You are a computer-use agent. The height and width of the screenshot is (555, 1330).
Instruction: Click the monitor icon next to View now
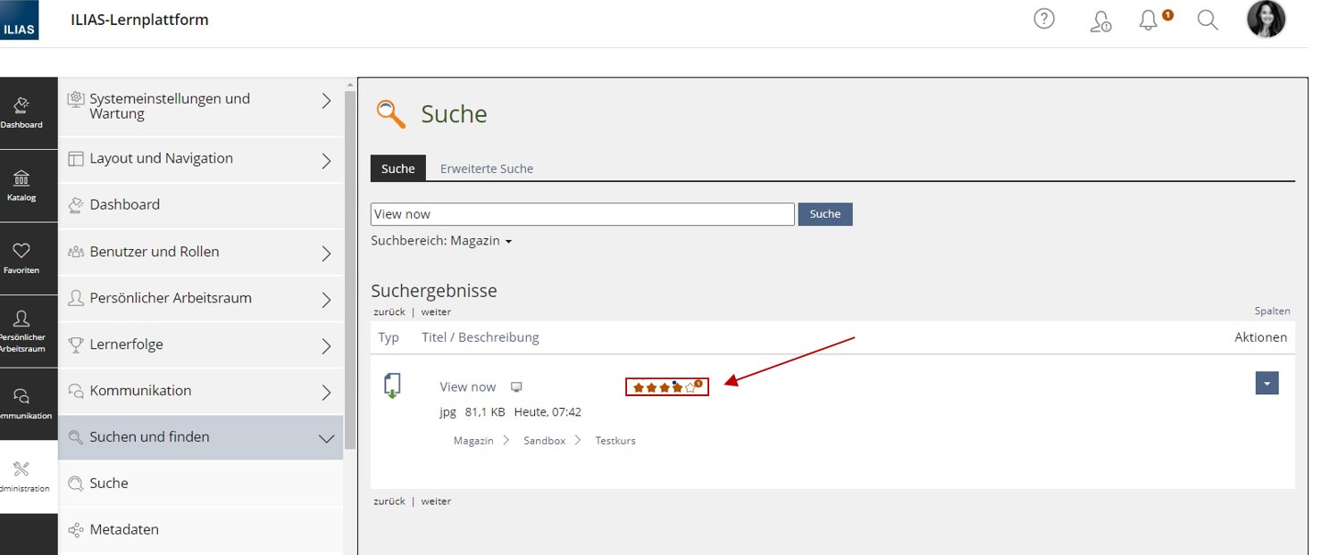[516, 387]
